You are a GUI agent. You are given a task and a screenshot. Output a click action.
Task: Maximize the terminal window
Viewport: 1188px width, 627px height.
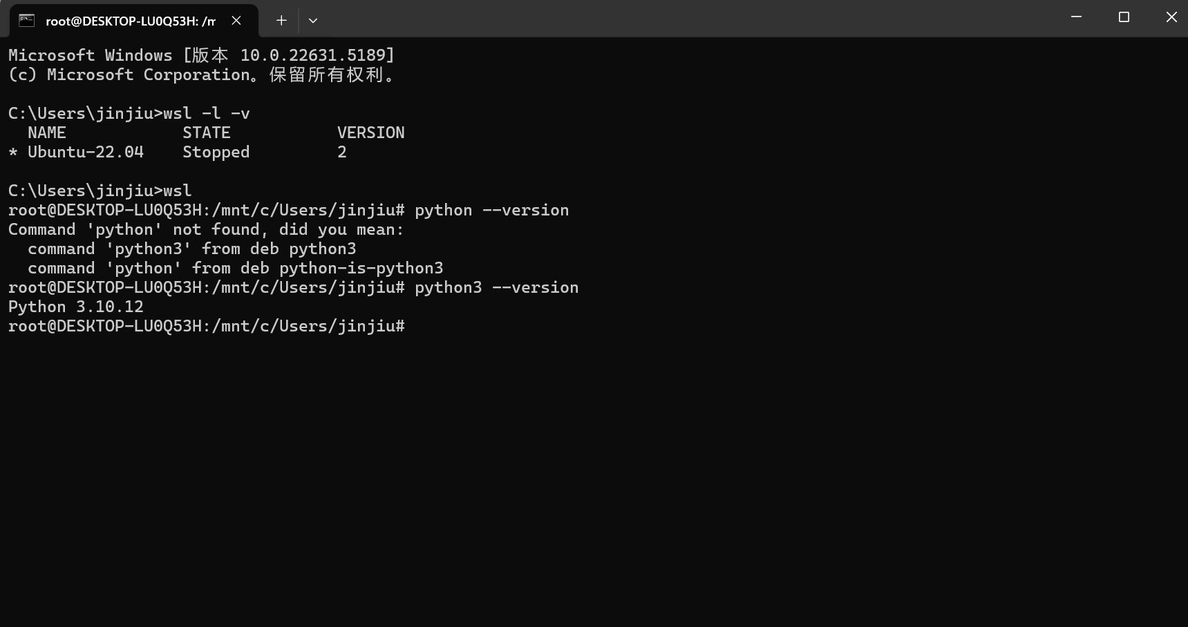[x=1124, y=17]
